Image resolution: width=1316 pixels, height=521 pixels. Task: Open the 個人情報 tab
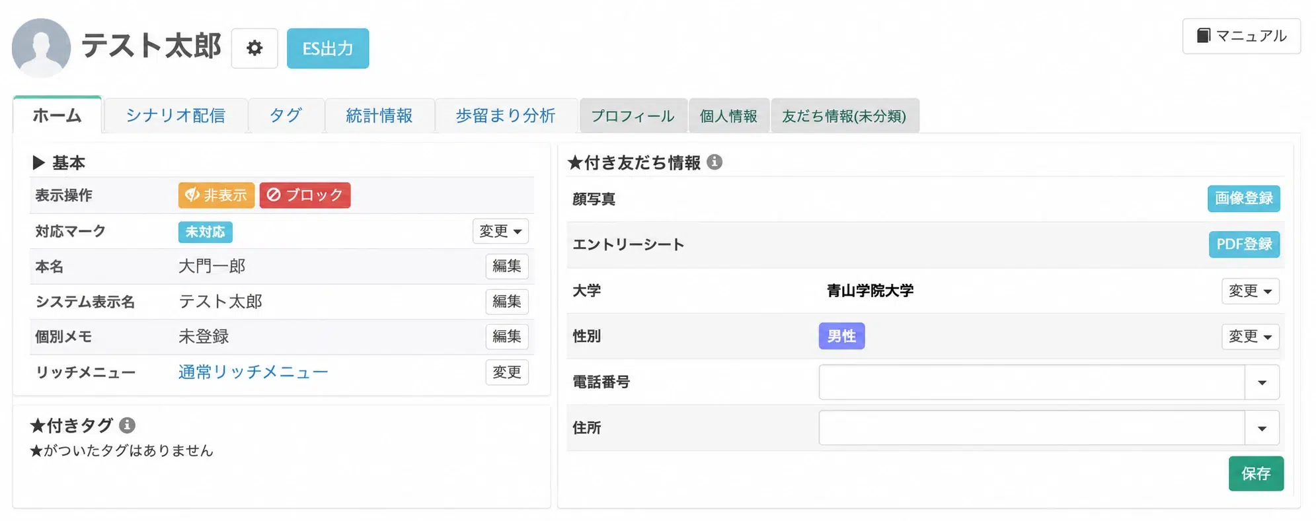[x=729, y=116]
